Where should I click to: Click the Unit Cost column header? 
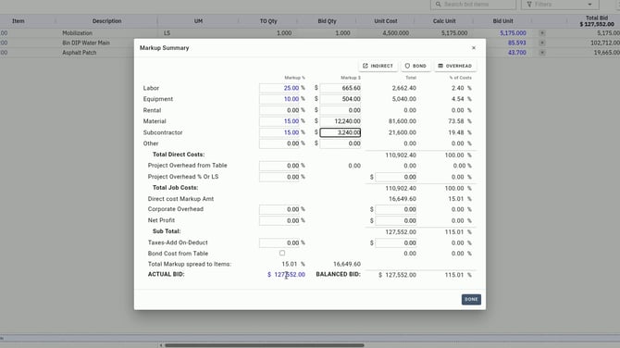(x=386, y=21)
